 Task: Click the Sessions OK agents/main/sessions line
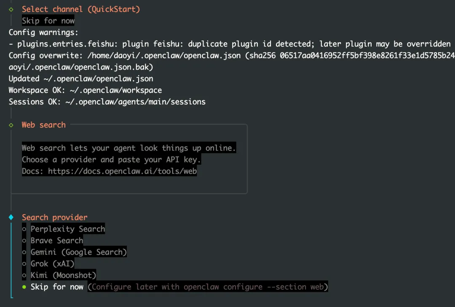pos(107,102)
